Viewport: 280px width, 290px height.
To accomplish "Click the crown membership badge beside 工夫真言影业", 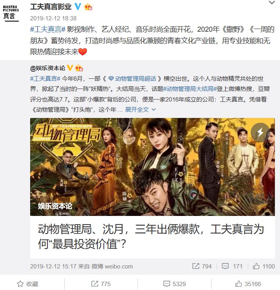I will pos(88,7).
